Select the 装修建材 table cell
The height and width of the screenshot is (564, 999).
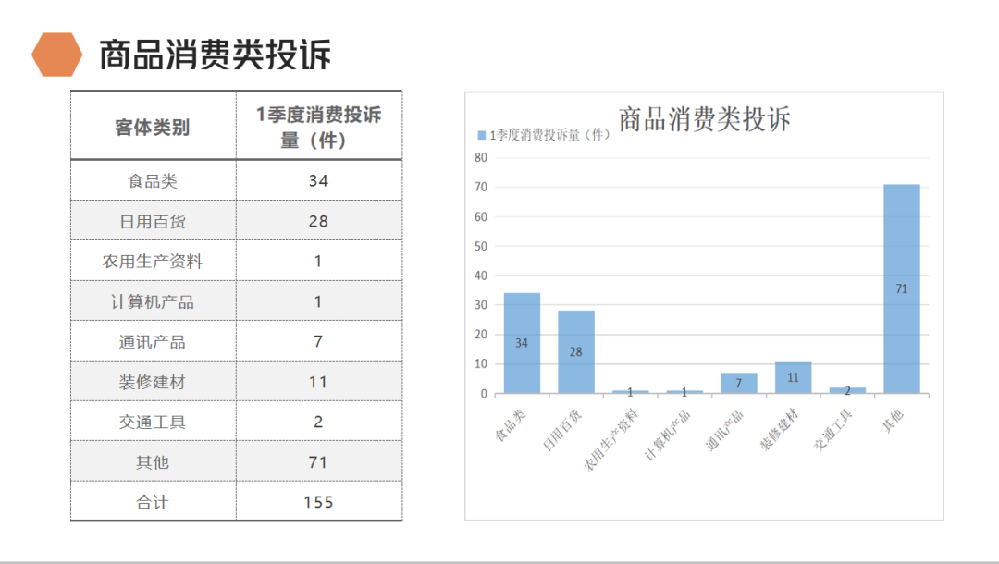(x=153, y=382)
